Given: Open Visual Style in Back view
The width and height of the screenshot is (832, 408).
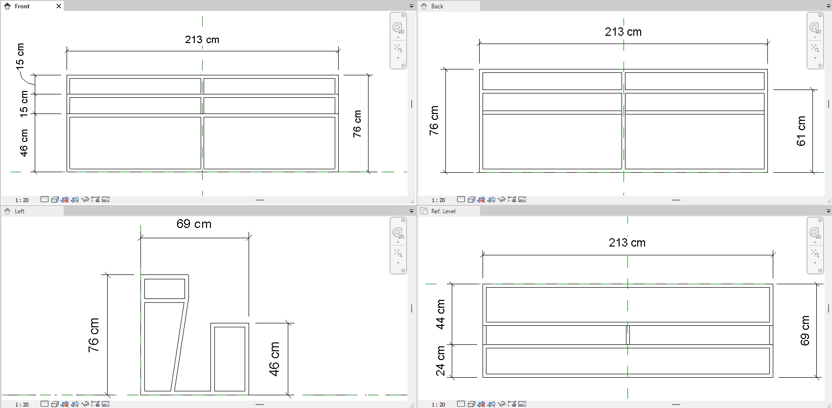Looking at the screenshot, I should pos(471,200).
